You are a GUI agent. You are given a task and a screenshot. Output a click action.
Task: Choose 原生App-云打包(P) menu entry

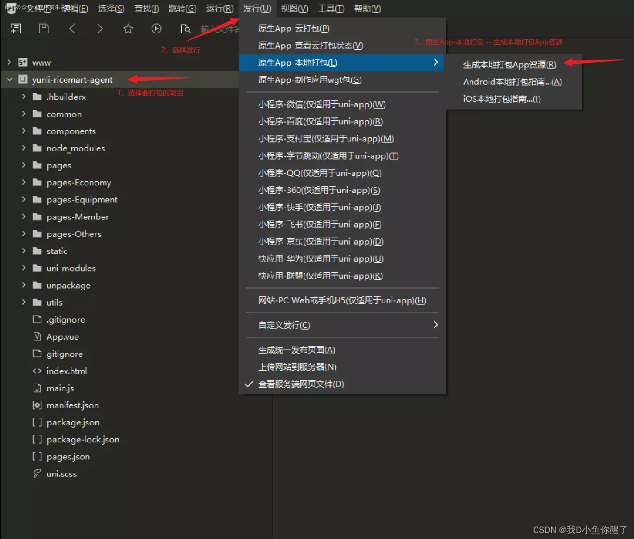pyautogui.click(x=294, y=29)
